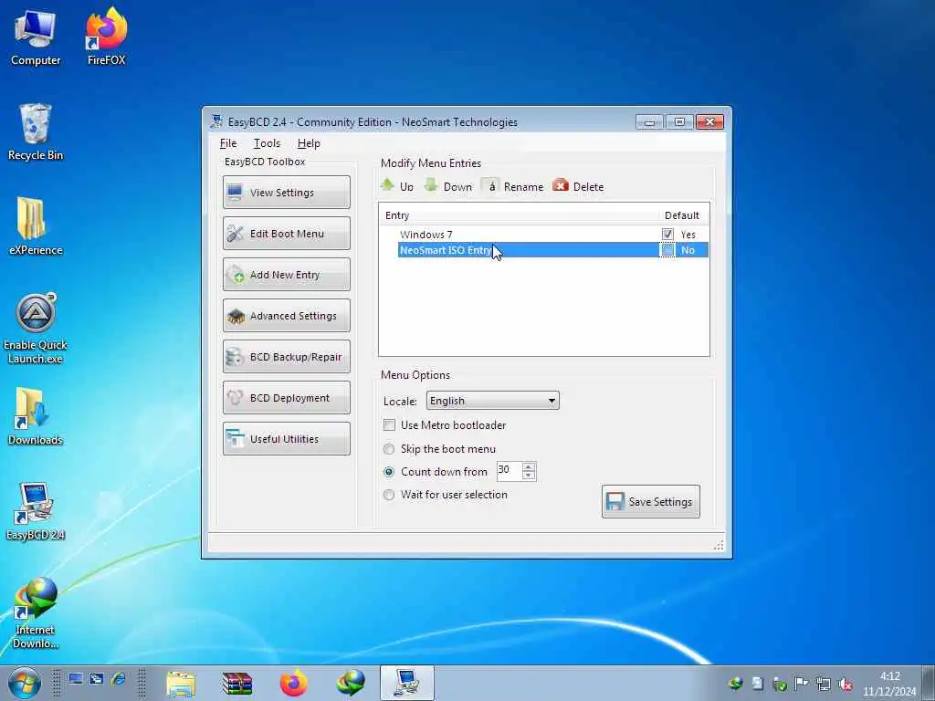The width and height of the screenshot is (935, 701).
Task: Open Windows Explorer from the taskbar
Action: point(181,683)
